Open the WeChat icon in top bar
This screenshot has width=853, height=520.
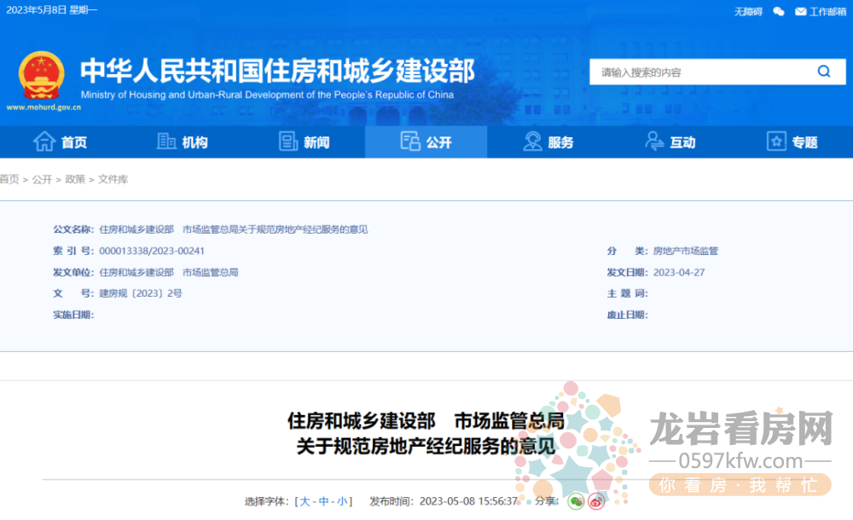pos(779,11)
